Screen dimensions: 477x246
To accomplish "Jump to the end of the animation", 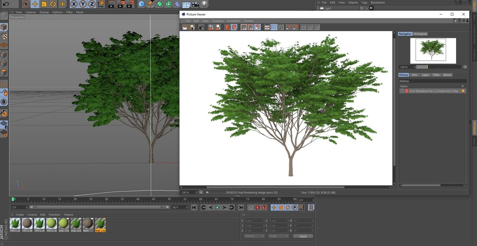I will pos(241,208).
